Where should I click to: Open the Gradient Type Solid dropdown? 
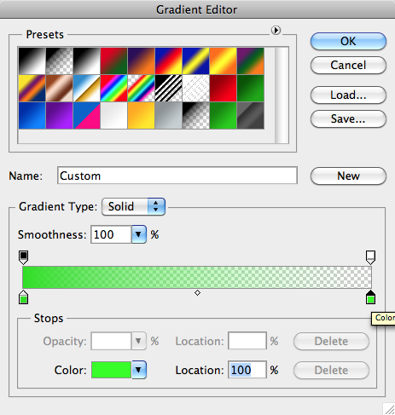(x=133, y=206)
